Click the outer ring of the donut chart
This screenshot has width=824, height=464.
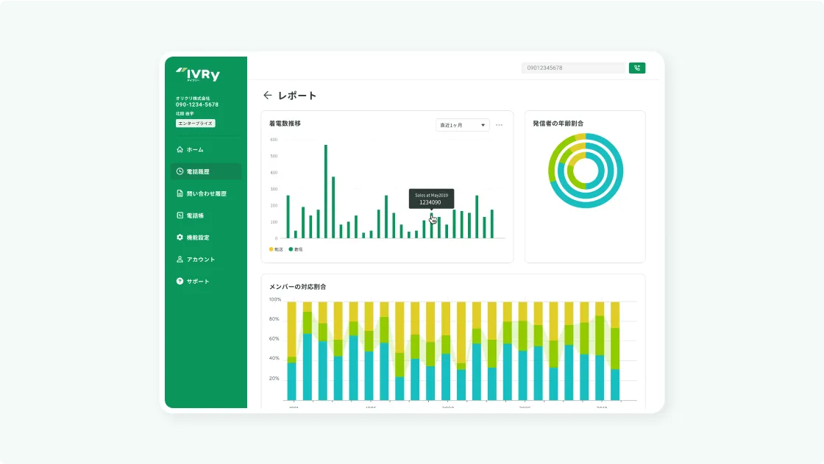pyautogui.click(x=619, y=171)
